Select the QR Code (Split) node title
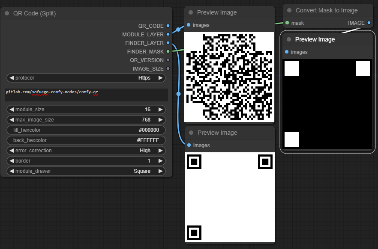Image resolution: width=378 pixels, height=249 pixels. (34, 13)
